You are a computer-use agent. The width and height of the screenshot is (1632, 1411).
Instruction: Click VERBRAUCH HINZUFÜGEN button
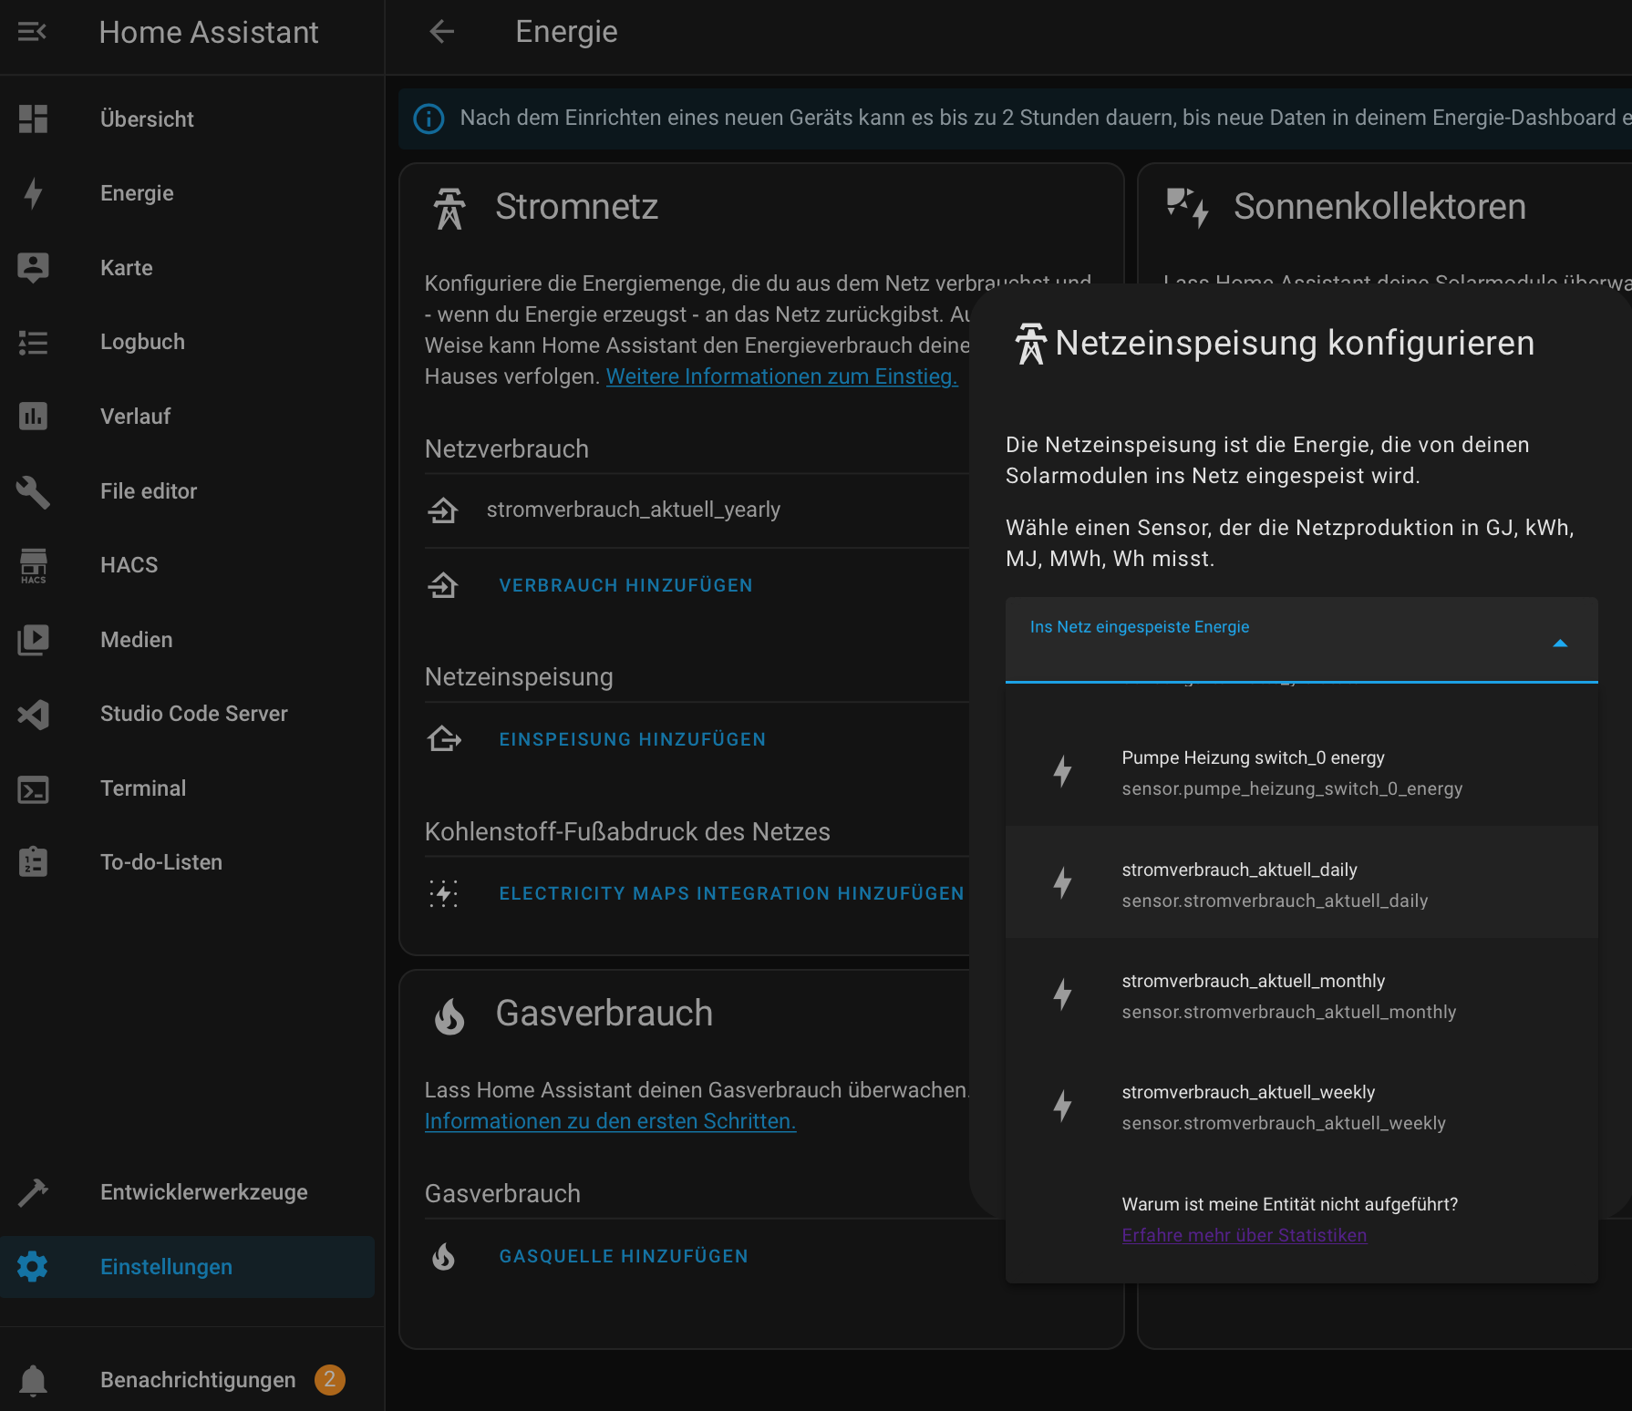click(x=625, y=585)
